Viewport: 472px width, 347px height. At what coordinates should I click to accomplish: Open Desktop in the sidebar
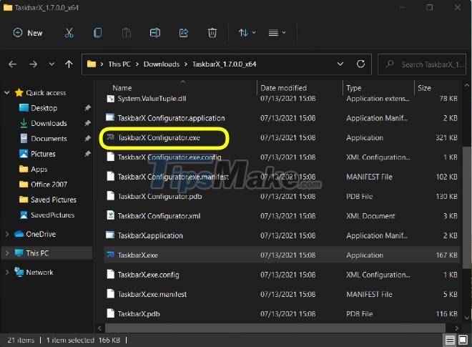point(44,108)
